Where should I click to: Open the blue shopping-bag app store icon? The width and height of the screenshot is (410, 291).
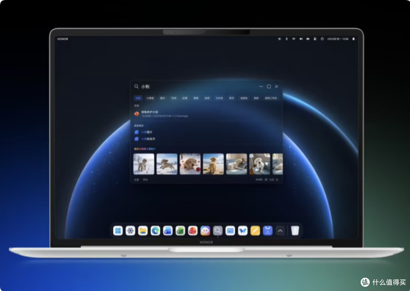pyautogui.click(x=268, y=231)
